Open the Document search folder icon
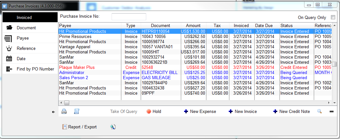 pyautogui.click(x=9, y=28)
